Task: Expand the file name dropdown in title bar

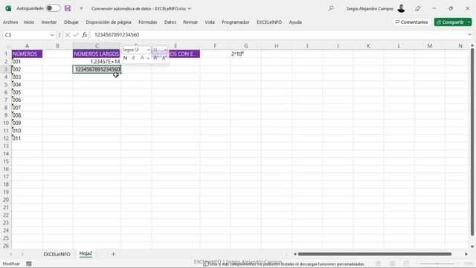Action: coord(190,8)
